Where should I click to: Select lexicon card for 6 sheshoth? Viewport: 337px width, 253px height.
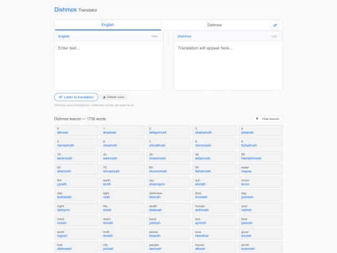(122, 144)
